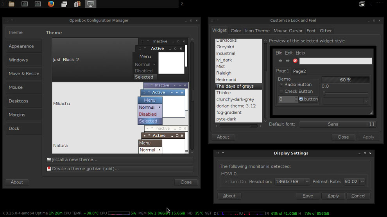Viewport: 387px width, 217px height.
Task: Switch to desktop 2 in the pager
Action: point(182,4)
